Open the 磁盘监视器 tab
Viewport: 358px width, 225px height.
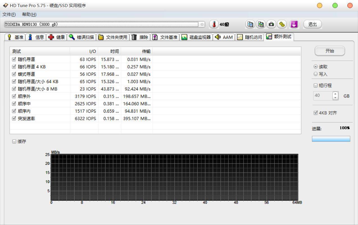(x=196, y=37)
